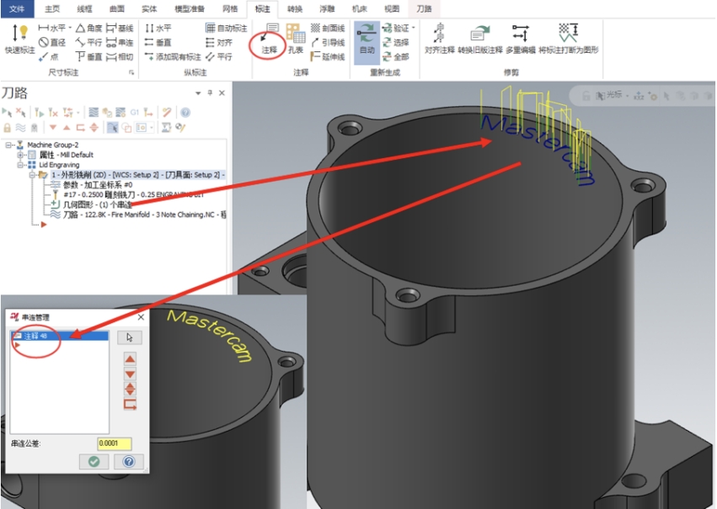This screenshot has width=717, height=509.
Task: Select the 剖面线 cross hatch tool
Action: click(328, 29)
